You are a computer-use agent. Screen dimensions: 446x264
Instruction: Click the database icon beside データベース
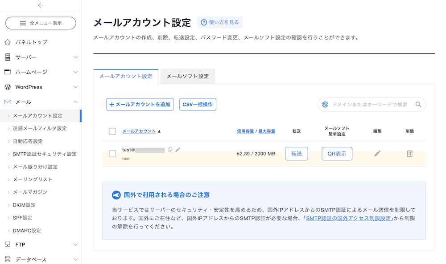(8, 259)
